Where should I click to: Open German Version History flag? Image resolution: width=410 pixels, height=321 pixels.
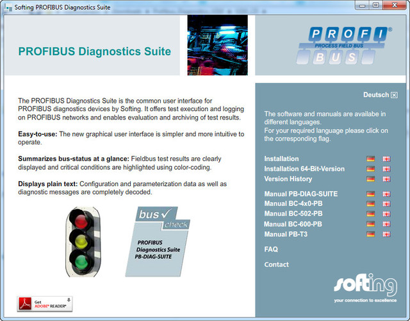tap(370, 179)
